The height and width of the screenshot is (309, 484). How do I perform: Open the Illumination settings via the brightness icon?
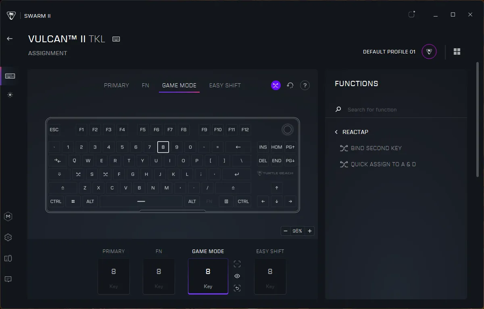coord(9,95)
